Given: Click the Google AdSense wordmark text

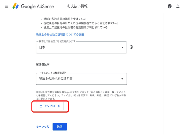Looking at the screenshot, I should (x=37, y=6).
